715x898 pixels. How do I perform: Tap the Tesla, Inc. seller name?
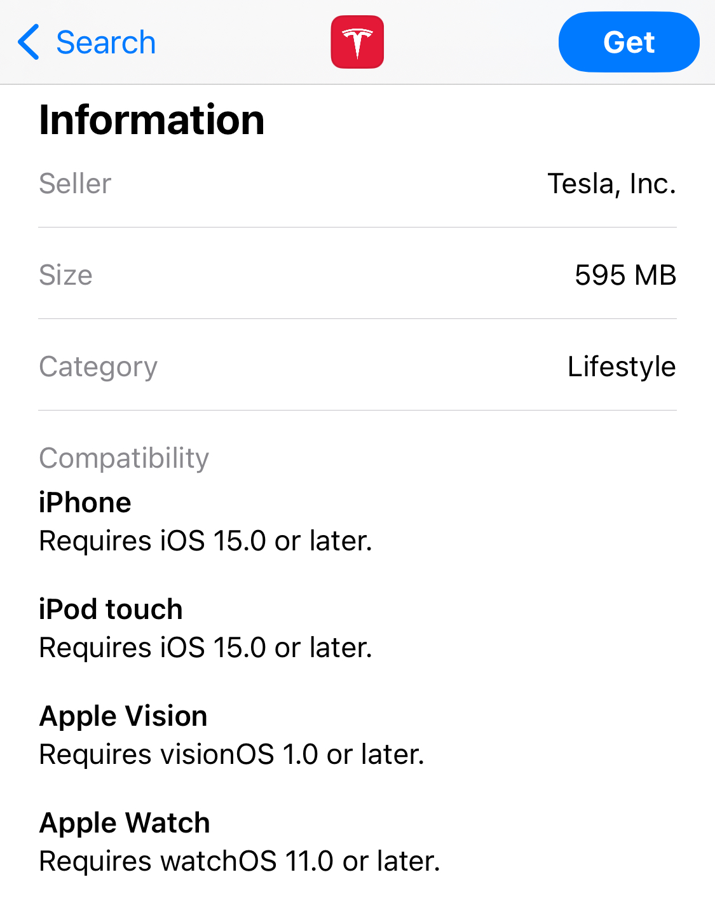[x=611, y=184]
